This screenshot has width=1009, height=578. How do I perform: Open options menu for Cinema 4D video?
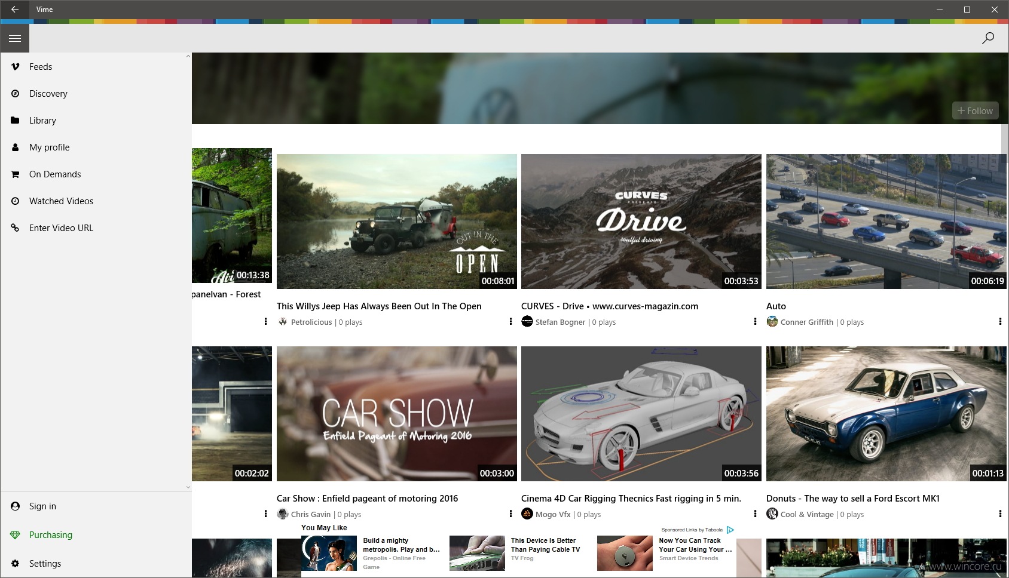[x=755, y=514]
